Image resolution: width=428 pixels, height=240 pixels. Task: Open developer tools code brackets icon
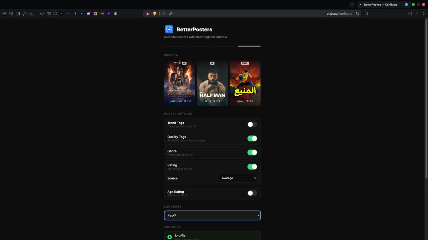(42, 14)
